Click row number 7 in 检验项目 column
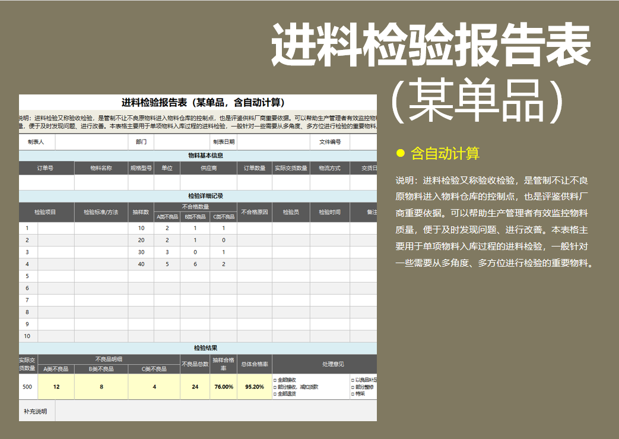Screen dimensions: 619x439 (x=28, y=300)
